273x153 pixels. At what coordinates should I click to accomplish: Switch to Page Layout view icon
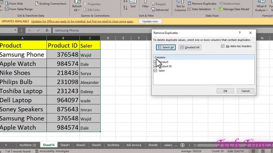coord(263,151)
